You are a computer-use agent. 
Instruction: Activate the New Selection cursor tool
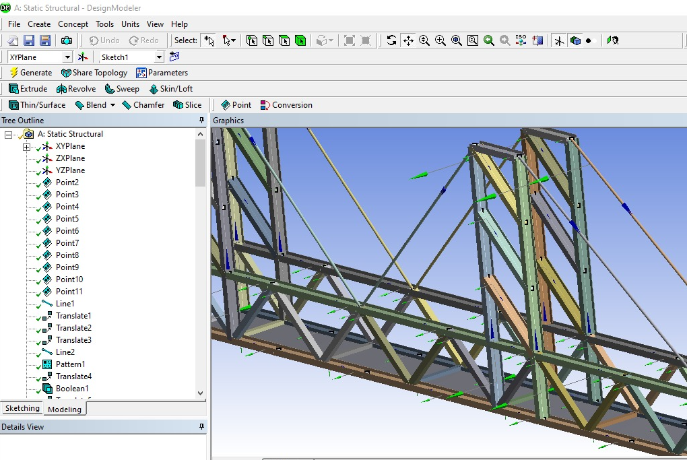[x=209, y=40]
